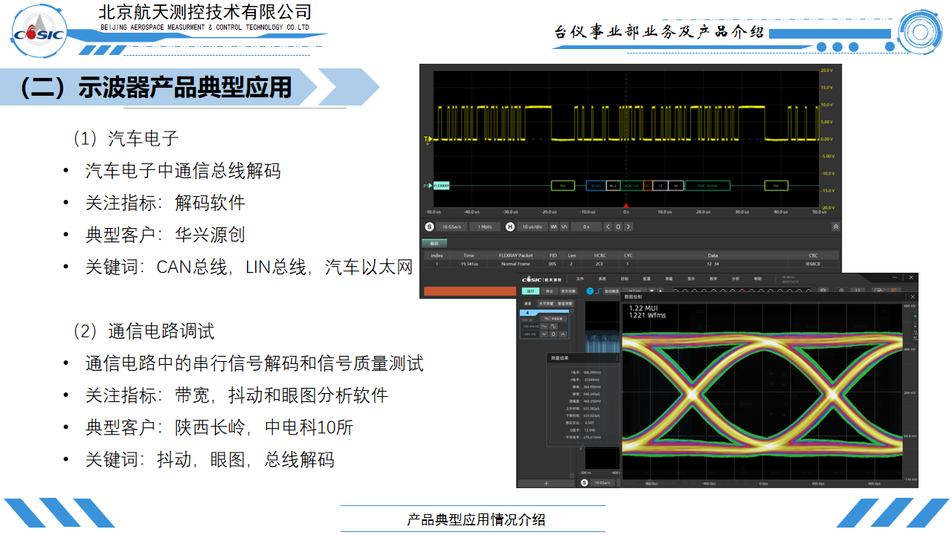Select fine timebase waveform icon before 0 s
This screenshot has width=952, height=535.
[564, 227]
